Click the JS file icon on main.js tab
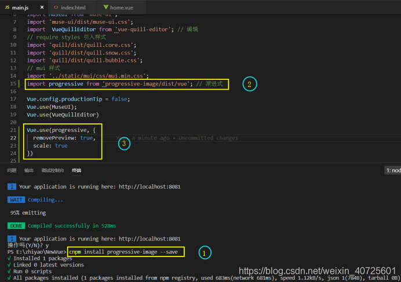Screen dimensions: 401x282 7,8
